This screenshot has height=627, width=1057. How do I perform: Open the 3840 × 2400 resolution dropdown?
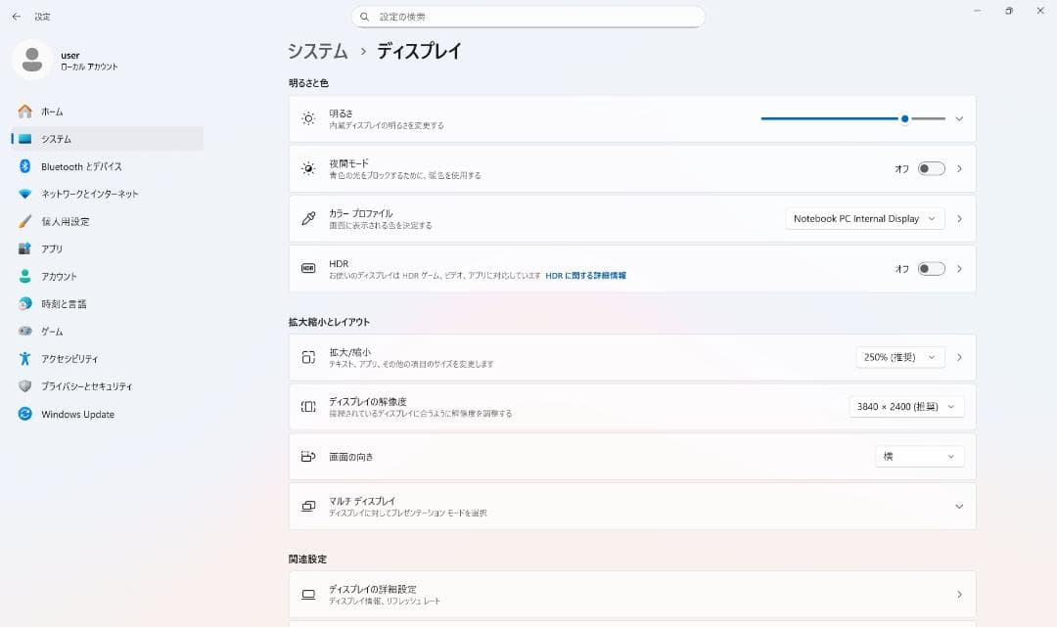(x=905, y=407)
